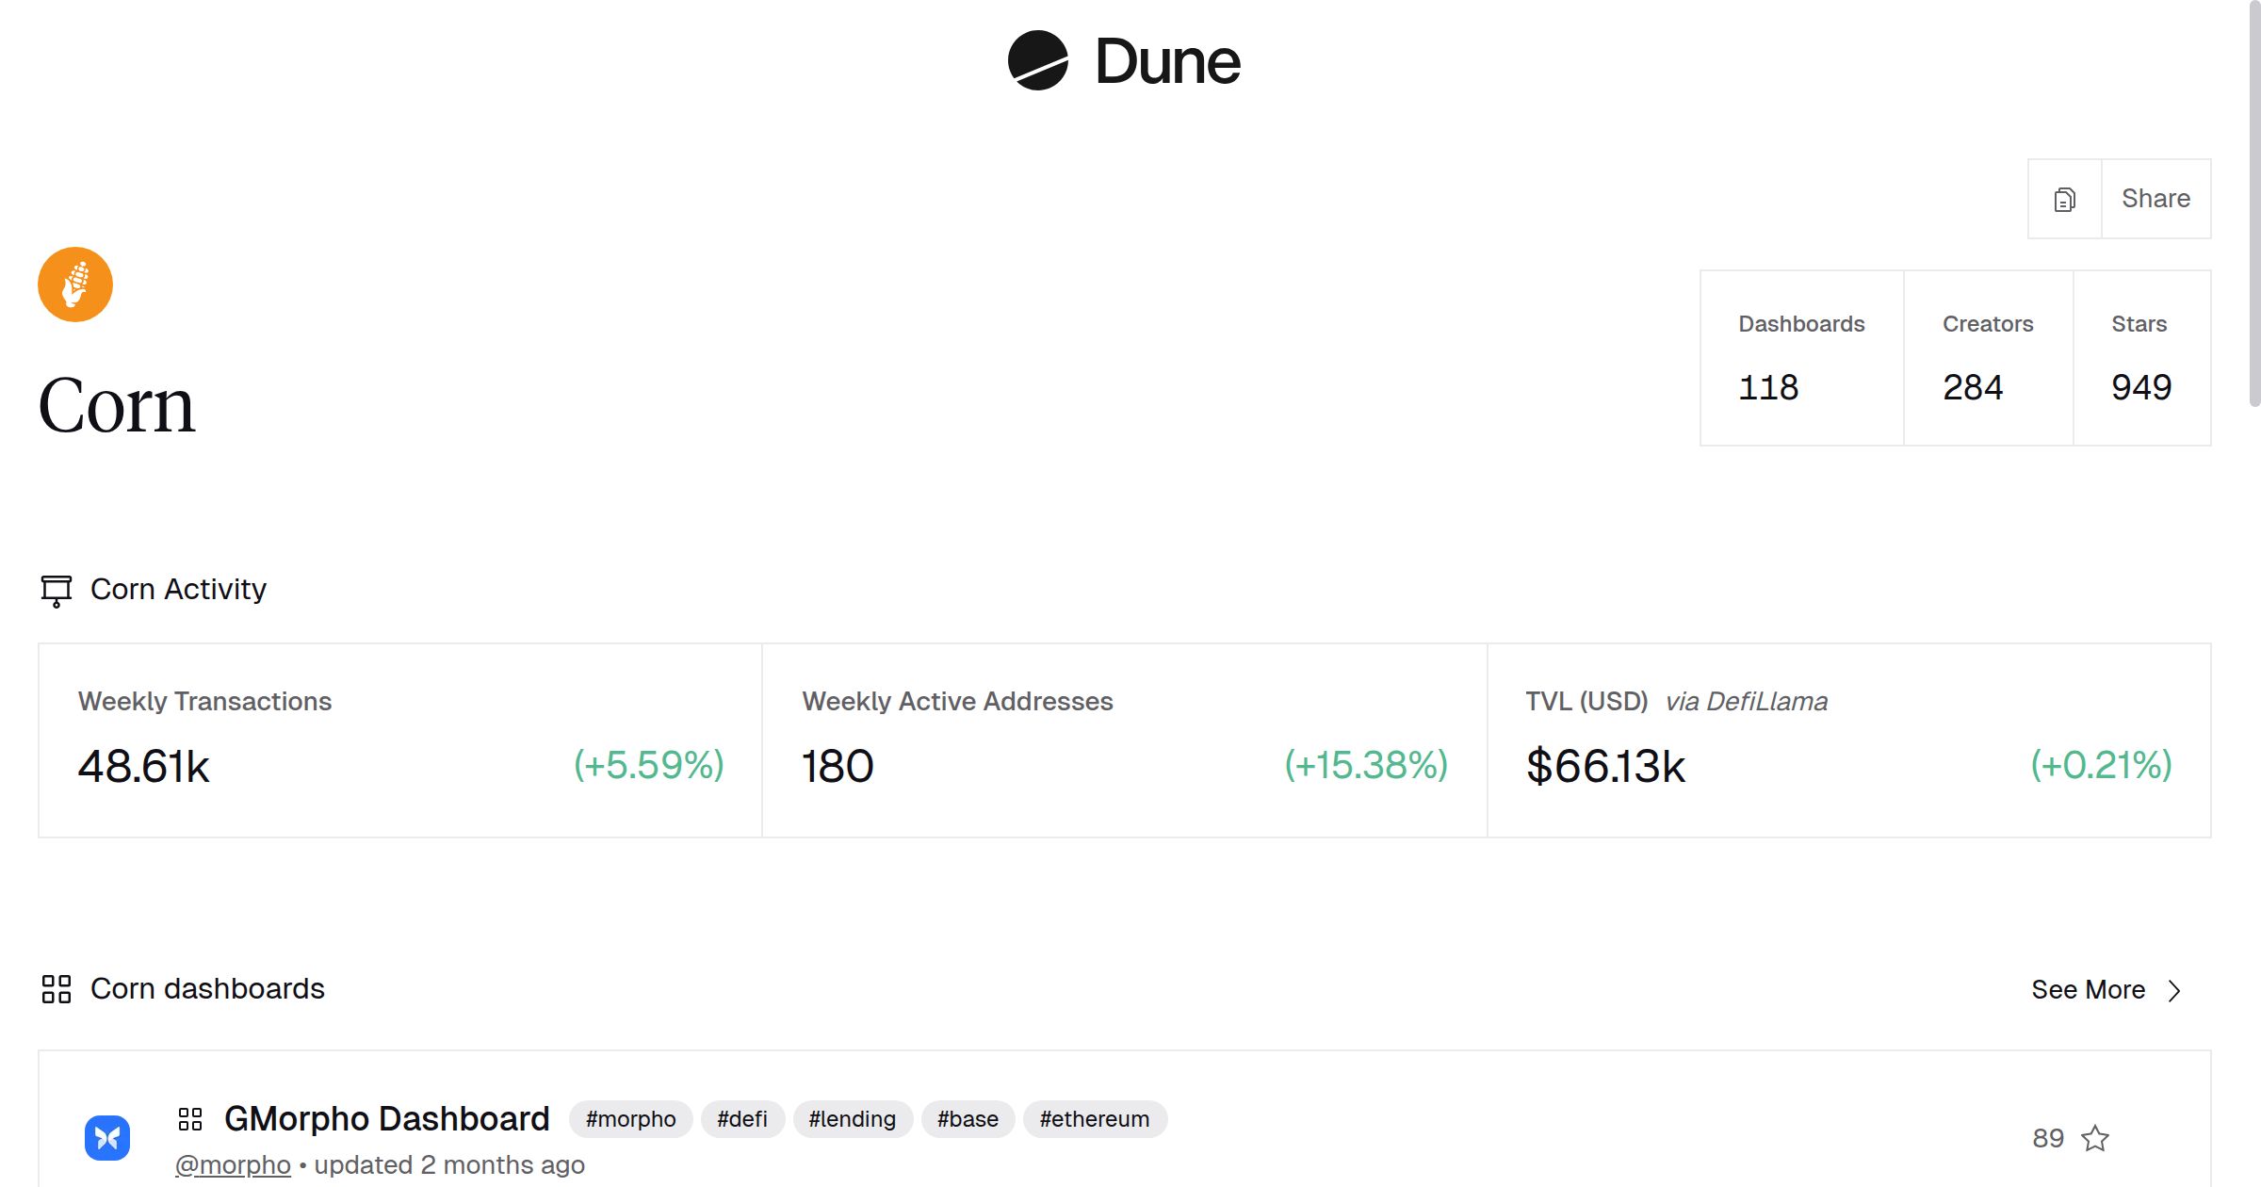
Task: Open the @morpho creator profile
Action: 233,1165
